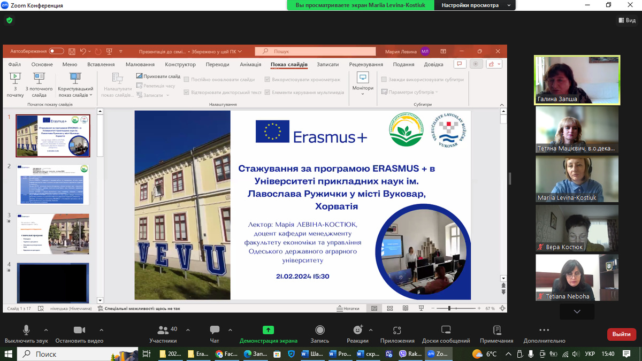Image resolution: width=642 pixels, height=361 pixels.
Task: Toggle Завжди використовувати субтитри checkbox
Action: pos(384,79)
